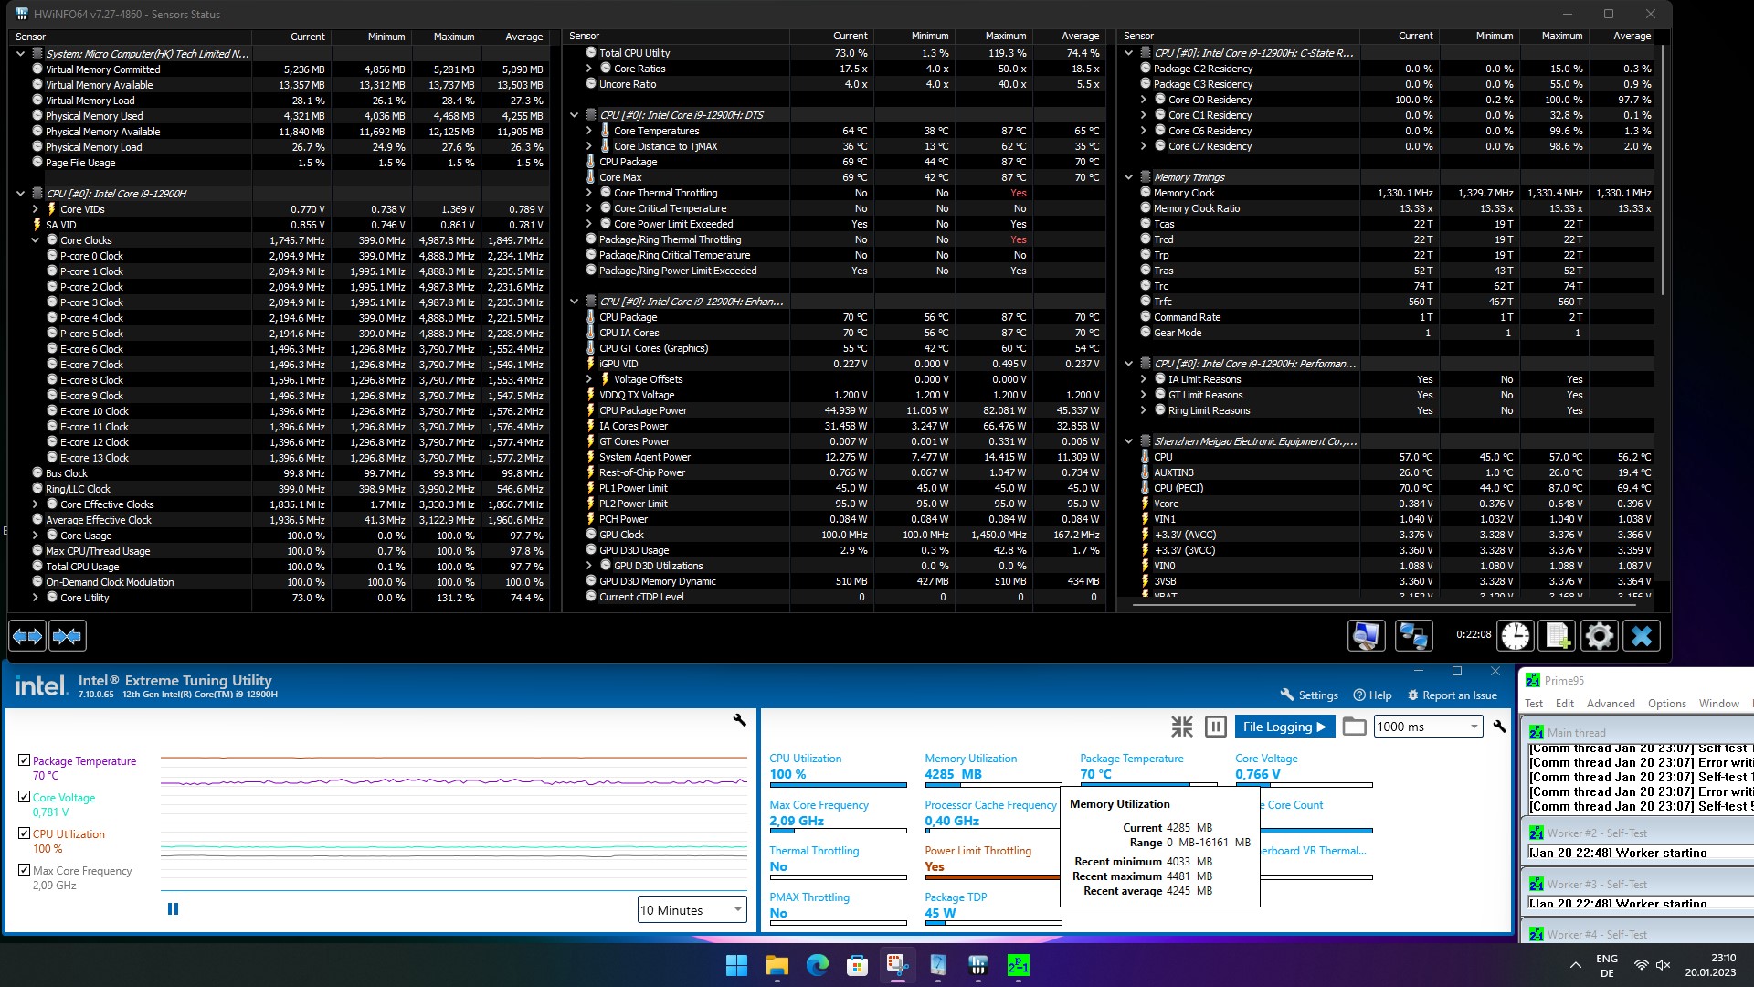Click Processor Cache Frequency metric label
Image resolution: width=1754 pixels, height=987 pixels.
coord(990,805)
